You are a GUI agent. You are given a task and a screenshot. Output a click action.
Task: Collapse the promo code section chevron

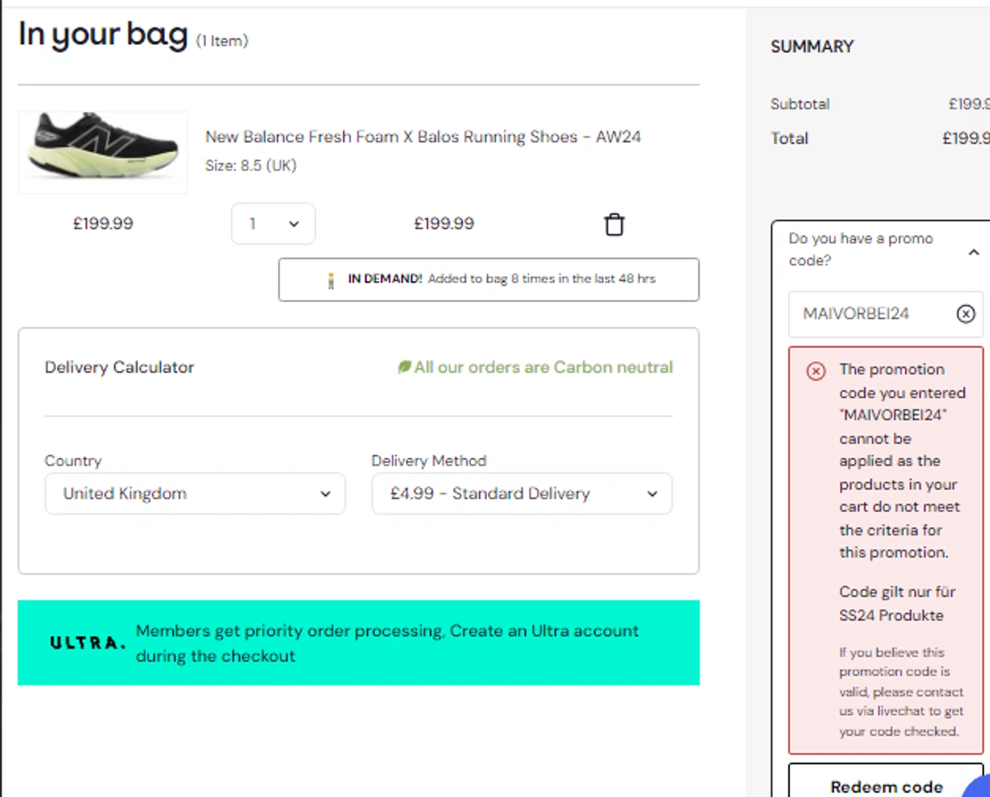click(973, 252)
